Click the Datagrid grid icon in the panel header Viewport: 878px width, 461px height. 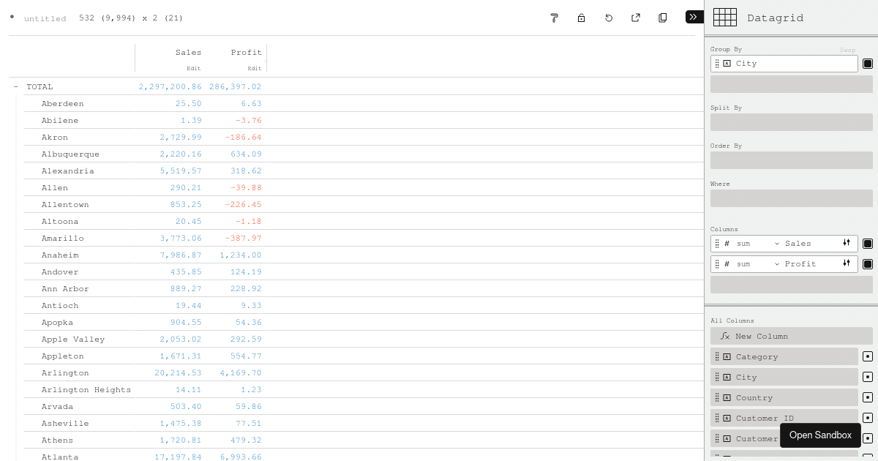click(725, 17)
